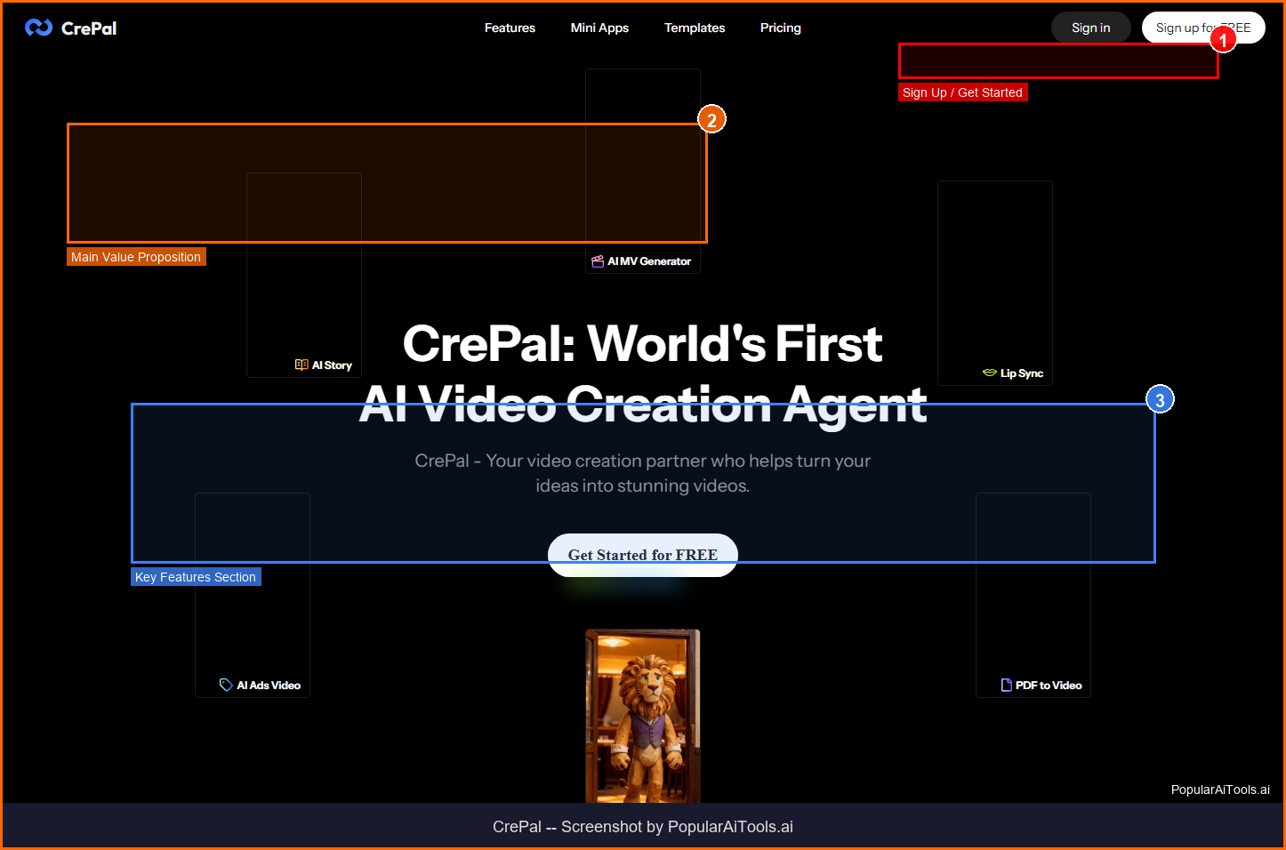Image resolution: width=1286 pixels, height=850 pixels.
Task: Click the Key Features Section label
Action: point(196,577)
